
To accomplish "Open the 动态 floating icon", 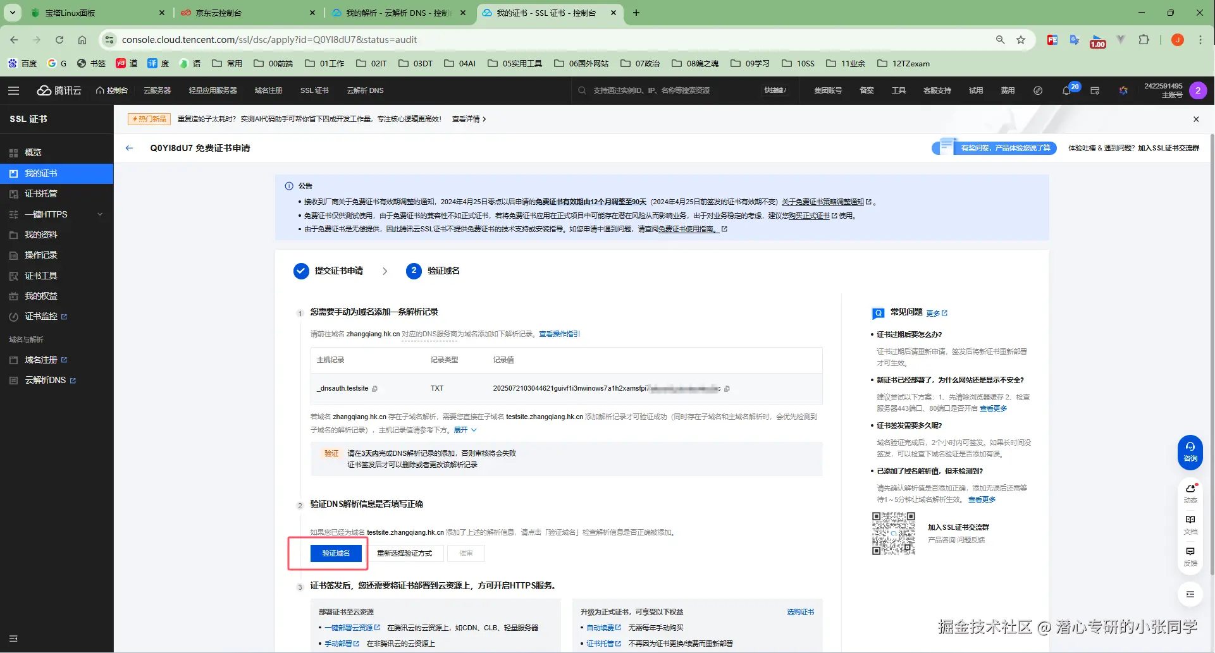I will pos(1190,494).
